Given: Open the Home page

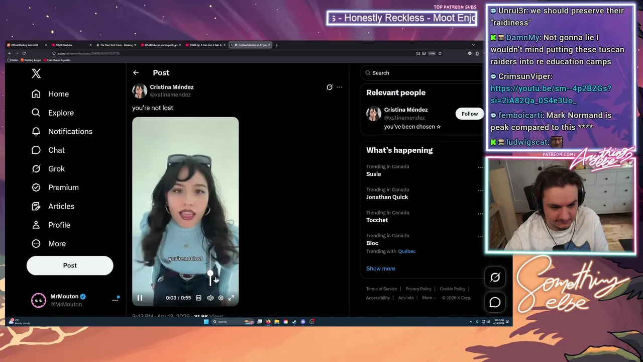Looking at the screenshot, I should point(50,94).
